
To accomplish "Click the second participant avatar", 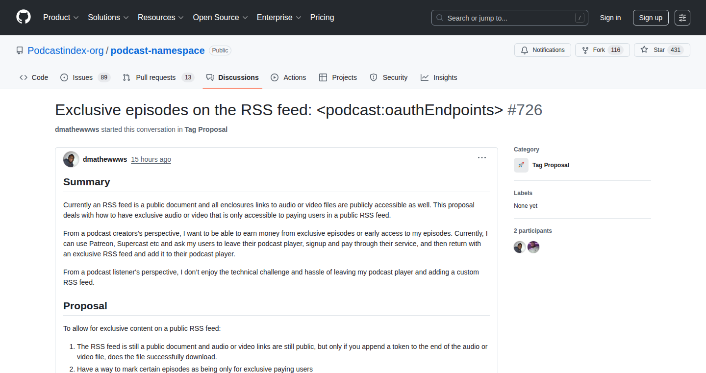I will pyautogui.click(x=533, y=247).
